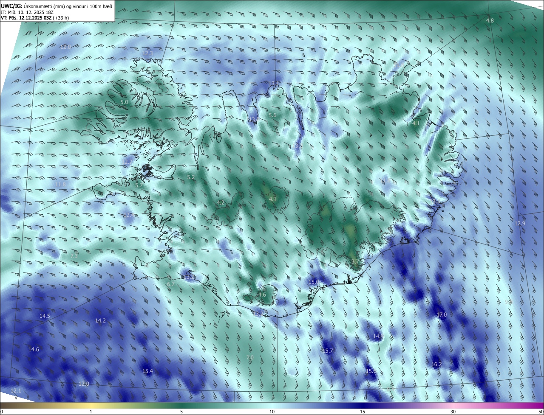Click the 14.2 value label
The image size is (544, 415).
(100, 320)
